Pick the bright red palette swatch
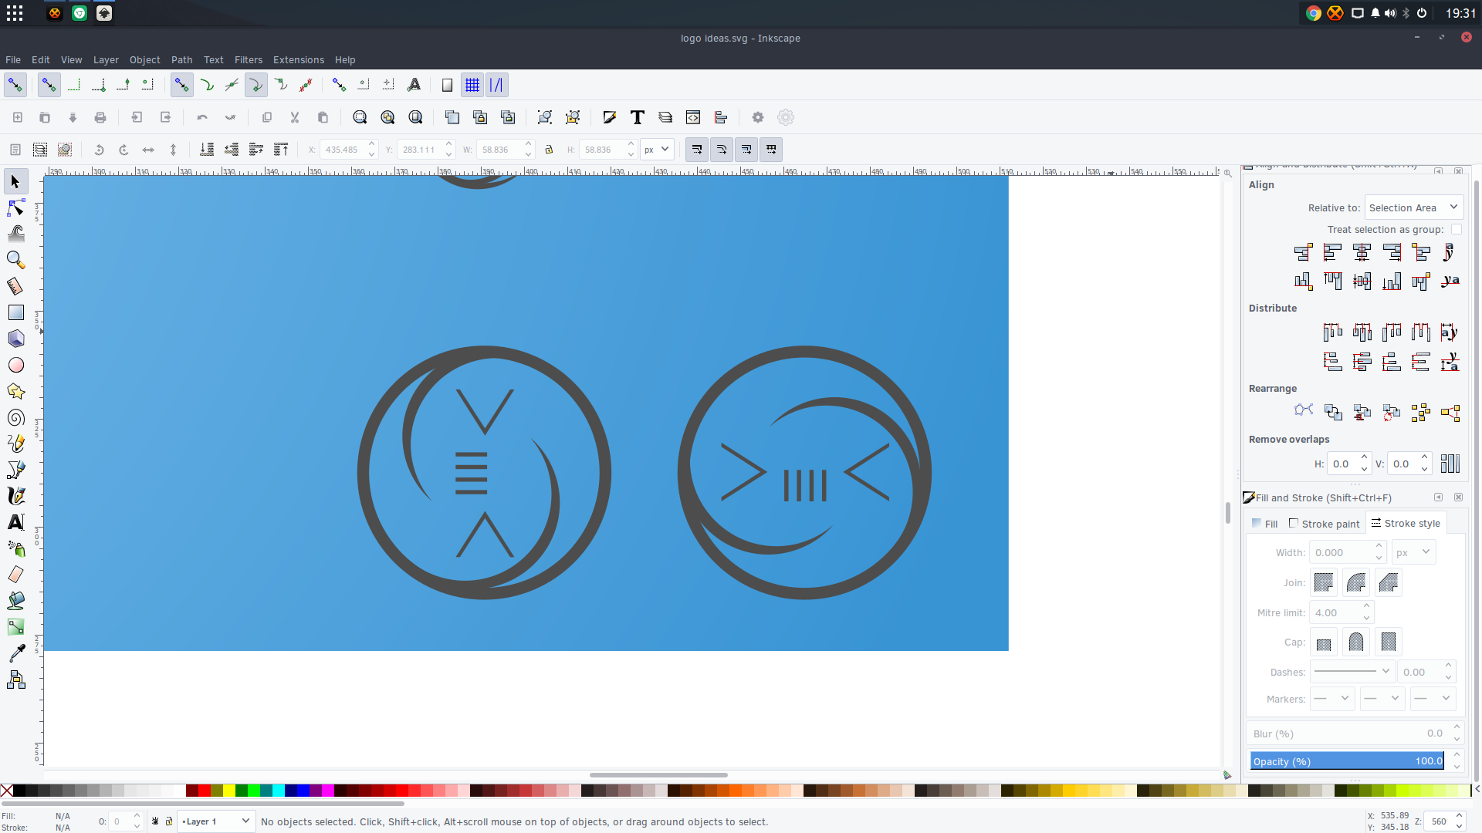Image resolution: width=1482 pixels, height=833 pixels. tap(205, 791)
